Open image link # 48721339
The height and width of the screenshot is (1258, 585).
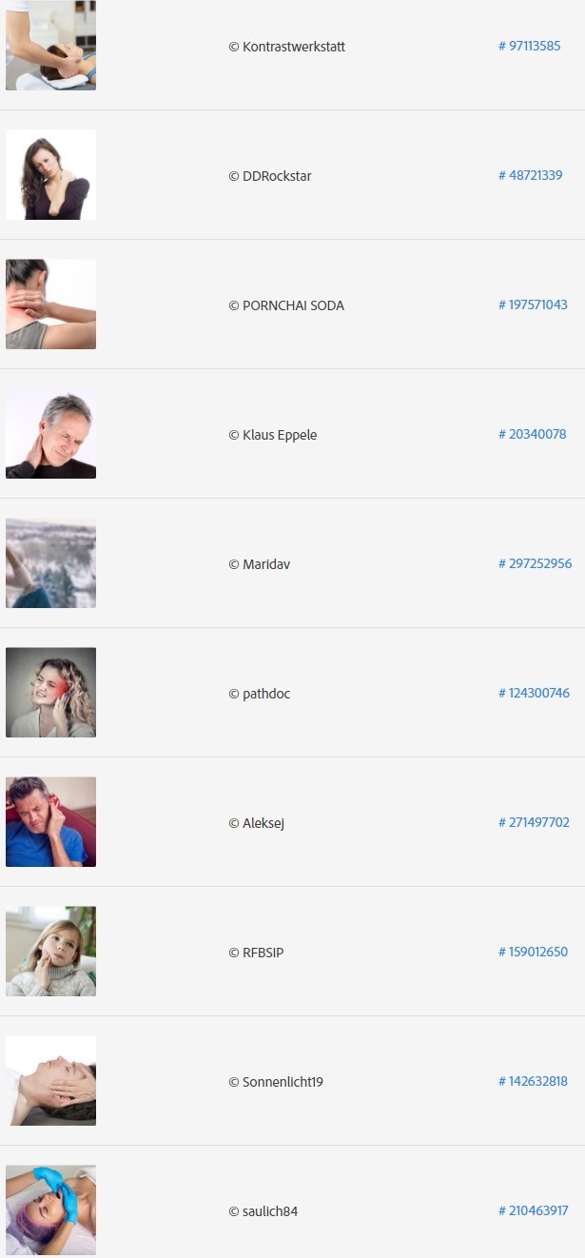click(x=531, y=175)
